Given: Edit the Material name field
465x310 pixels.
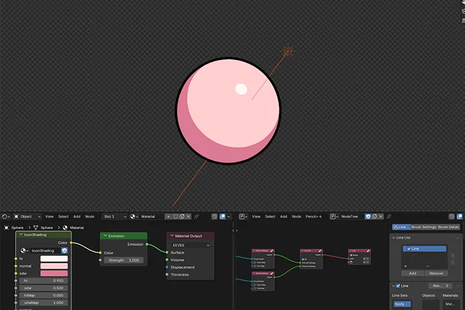Looking at the screenshot, I should coord(152,216).
